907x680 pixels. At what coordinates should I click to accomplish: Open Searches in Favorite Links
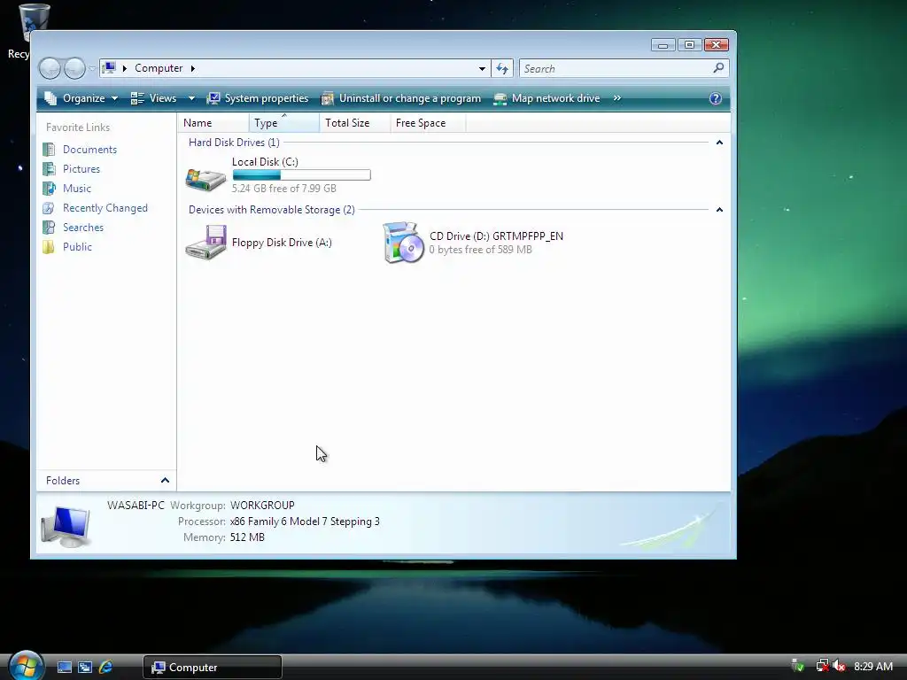pyautogui.click(x=83, y=228)
